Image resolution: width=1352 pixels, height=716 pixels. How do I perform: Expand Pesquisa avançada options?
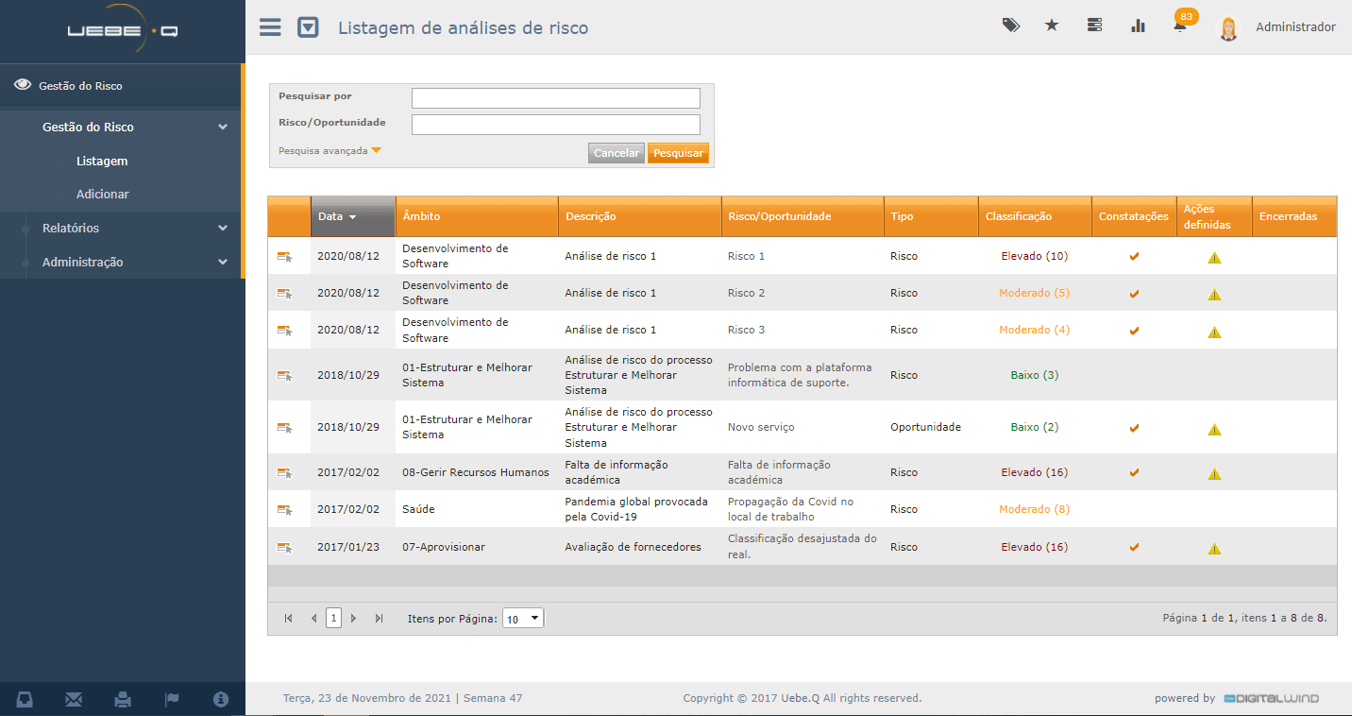click(330, 151)
